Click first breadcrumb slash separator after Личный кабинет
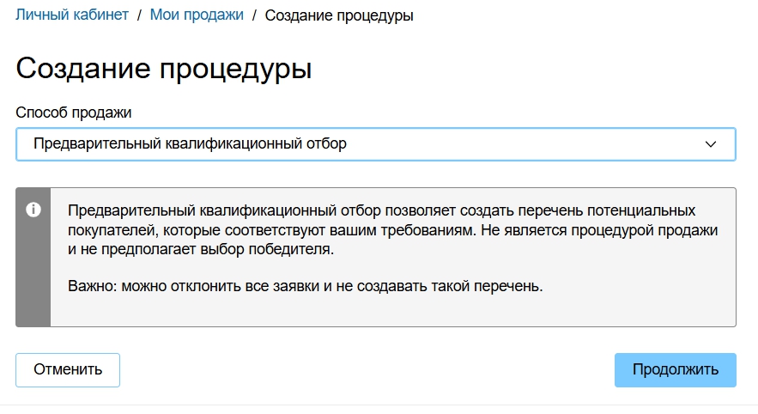This screenshot has height=414, width=758. tap(140, 15)
